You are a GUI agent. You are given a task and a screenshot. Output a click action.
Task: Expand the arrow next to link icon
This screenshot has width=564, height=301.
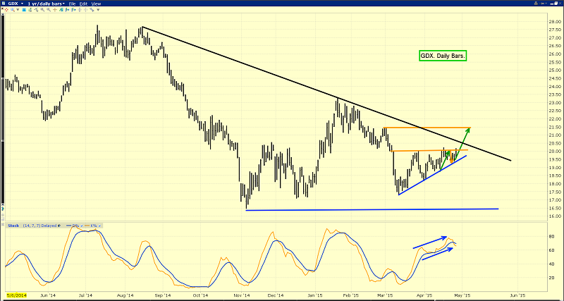coord(98,10)
